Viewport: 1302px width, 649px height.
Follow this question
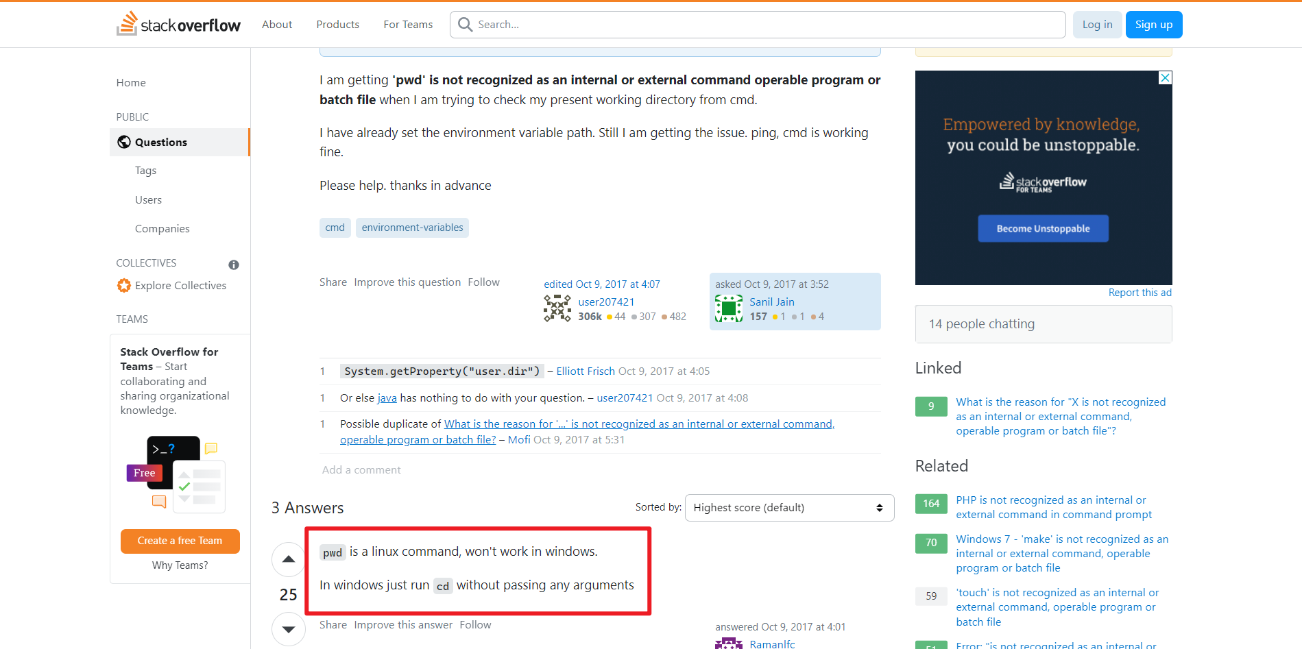pyautogui.click(x=483, y=282)
